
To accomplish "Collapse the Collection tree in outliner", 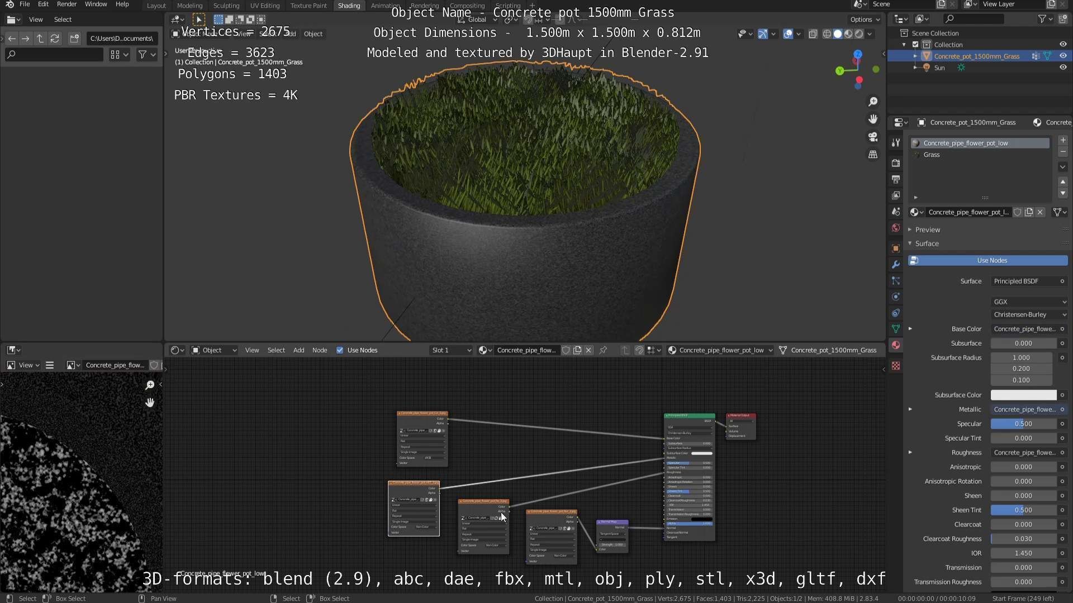I will tap(904, 44).
